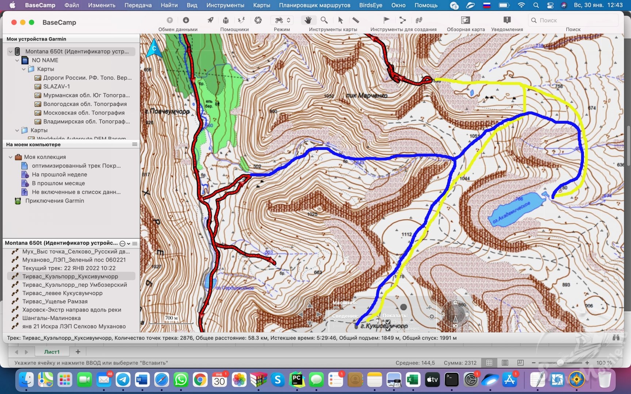Select the Hand pan tool
Image resolution: width=631 pixels, height=394 pixels.
pos(308,20)
